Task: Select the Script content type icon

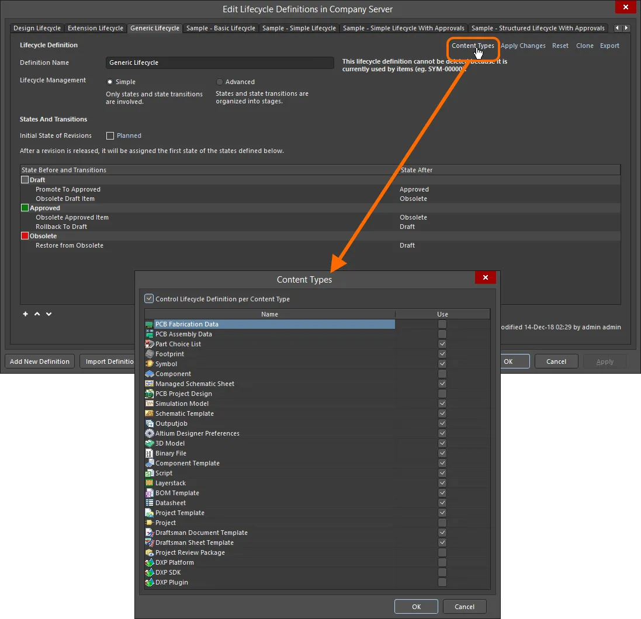Action: [150, 473]
